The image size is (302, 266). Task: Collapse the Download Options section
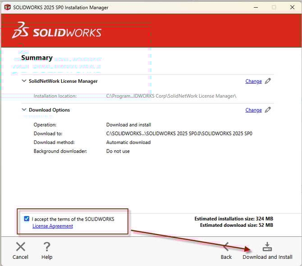24,110
